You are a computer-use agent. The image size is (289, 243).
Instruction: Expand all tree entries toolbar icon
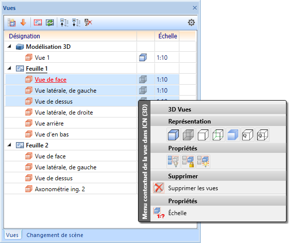click(76, 23)
